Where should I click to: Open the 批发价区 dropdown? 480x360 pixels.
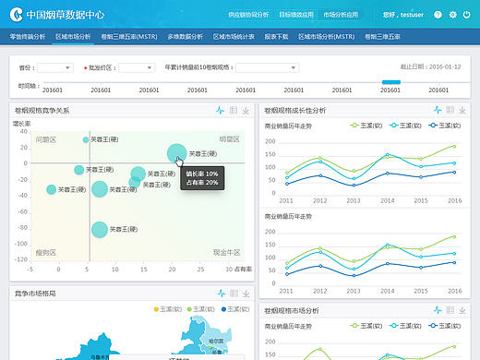(x=137, y=67)
